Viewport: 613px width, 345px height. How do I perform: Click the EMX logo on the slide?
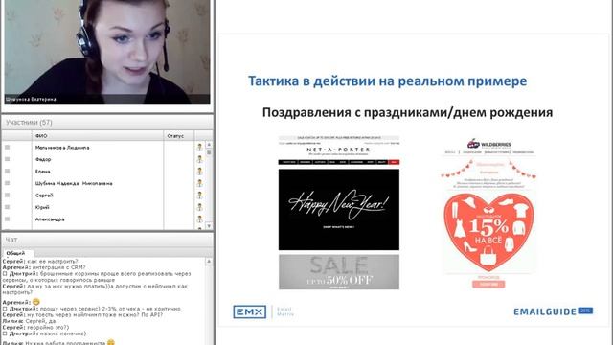[x=249, y=311]
